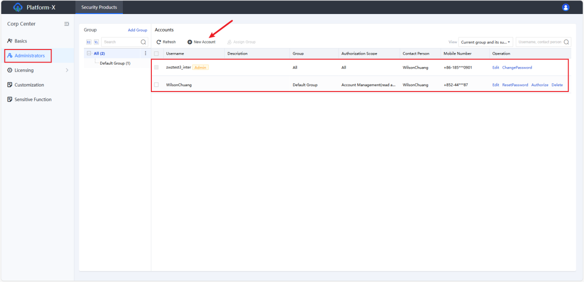This screenshot has height=282, width=584.
Task: Click the orange Admin badge
Action: (x=200, y=67)
